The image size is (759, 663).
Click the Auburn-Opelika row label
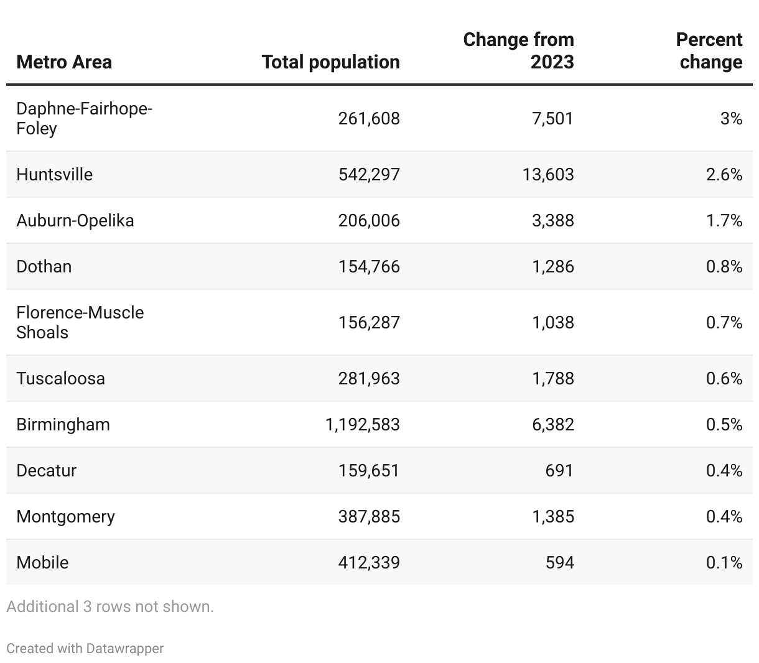(x=75, y=220)
